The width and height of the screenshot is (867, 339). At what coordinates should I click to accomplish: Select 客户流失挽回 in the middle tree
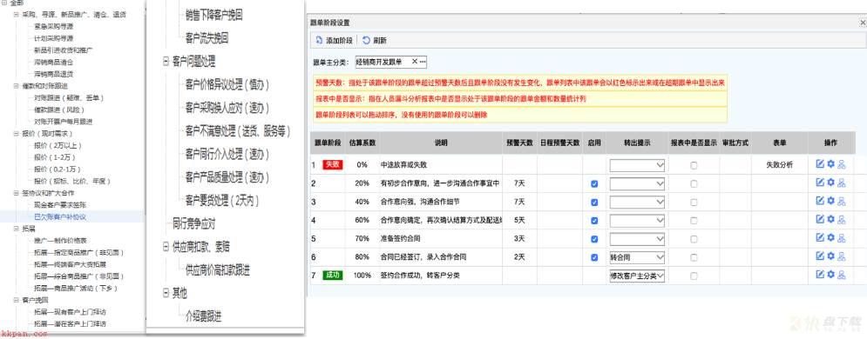pyautogui.click(x=207, y=38)
